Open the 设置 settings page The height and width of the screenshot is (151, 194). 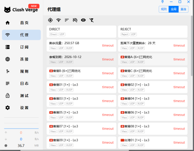pyautogui.click(x=21, y=108)
